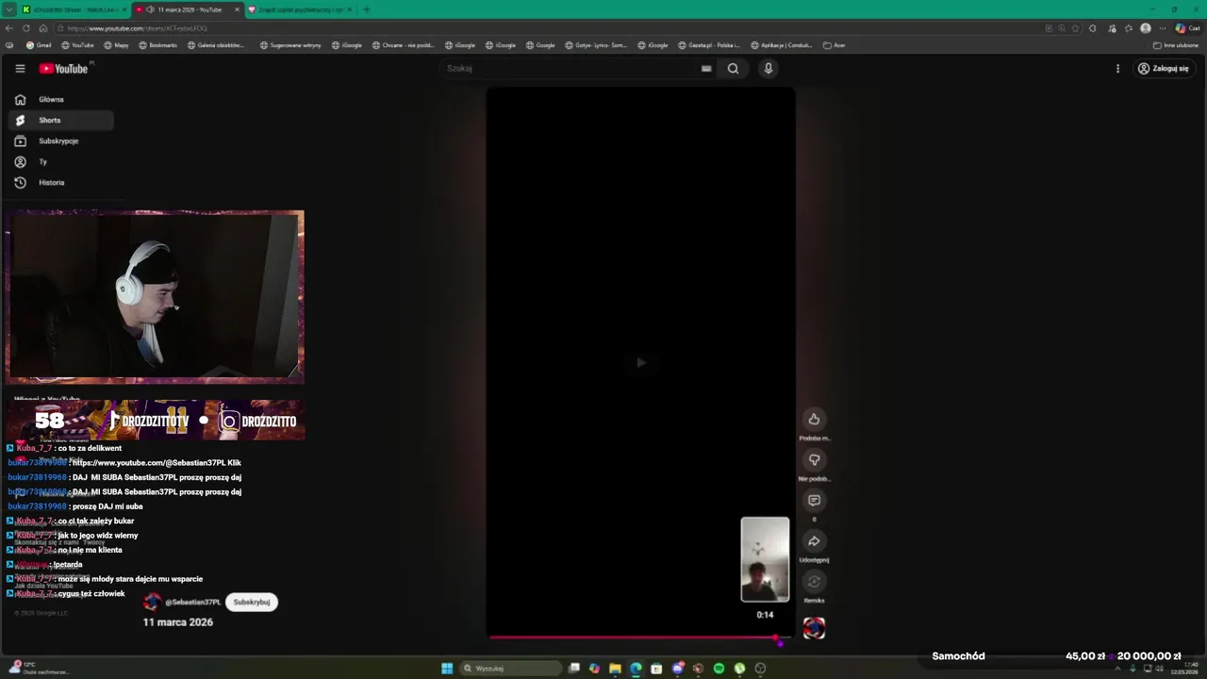1207x679 pixels.
Task: Open Microsoft Store from taskbar
Action: (656, 669)
